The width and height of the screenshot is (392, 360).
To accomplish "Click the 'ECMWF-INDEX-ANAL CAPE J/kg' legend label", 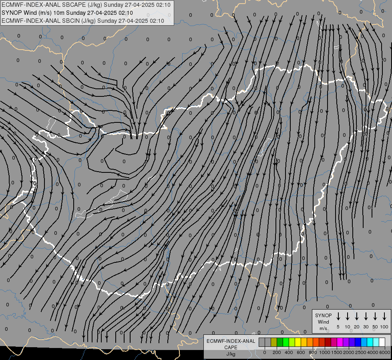I will pyautogui.click(x=231, y=347).
